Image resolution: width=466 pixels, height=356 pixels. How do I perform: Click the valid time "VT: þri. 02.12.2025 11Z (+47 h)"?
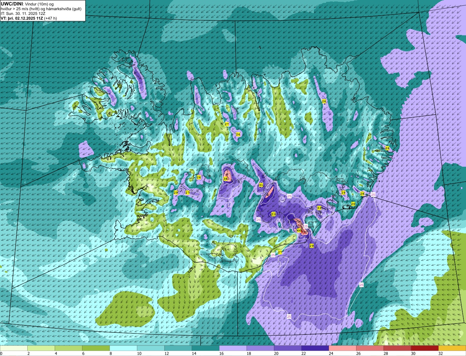coord(29,18)
